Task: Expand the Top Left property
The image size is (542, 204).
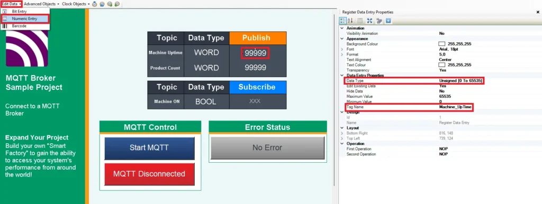Action: [x=342, y=138]
